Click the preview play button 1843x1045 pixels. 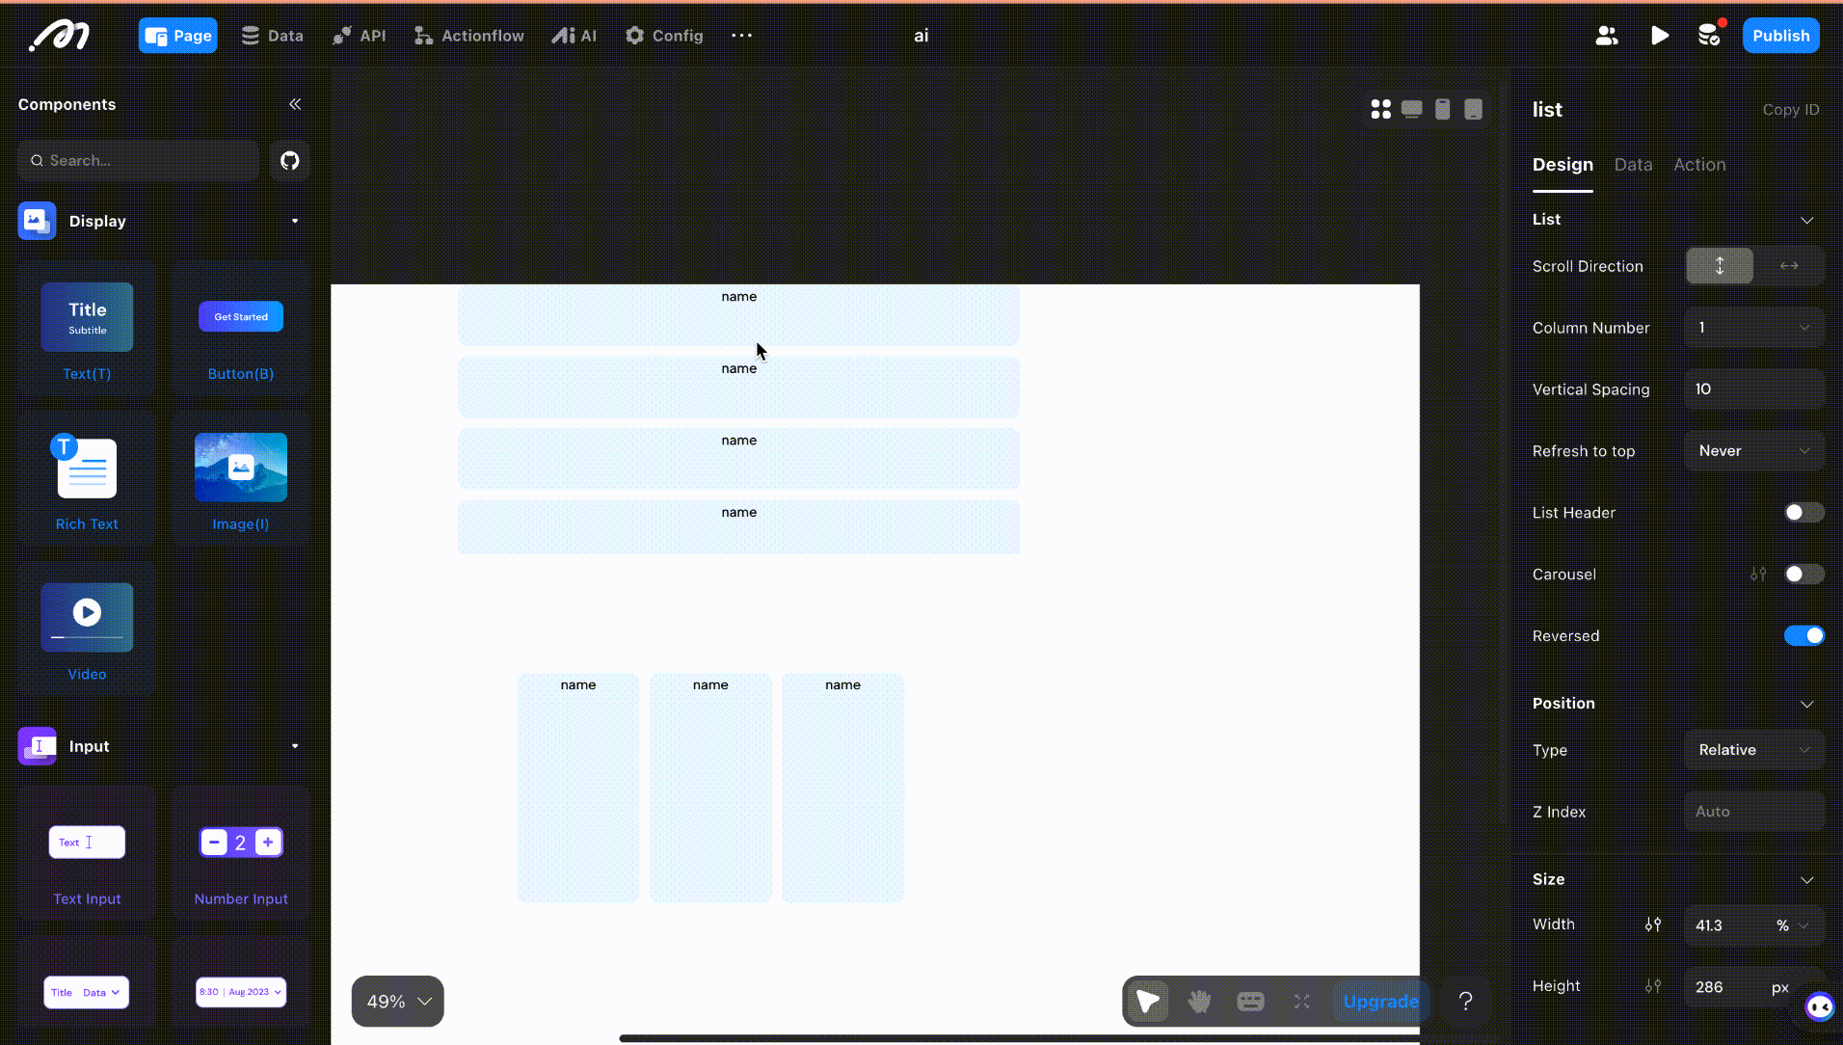tap(1659, 36)
